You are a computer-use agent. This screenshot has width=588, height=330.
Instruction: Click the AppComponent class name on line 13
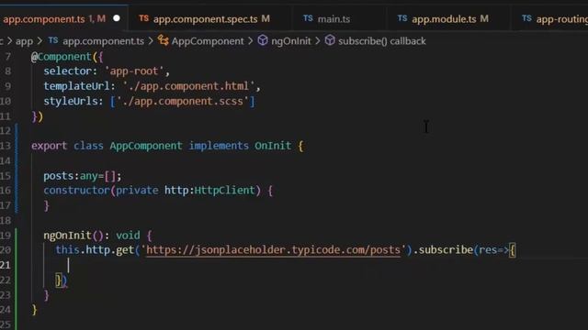tap(146, 146)
